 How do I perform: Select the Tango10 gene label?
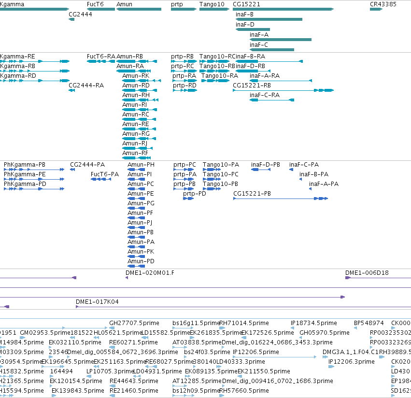pyautogui.click(x=212, y=4)
